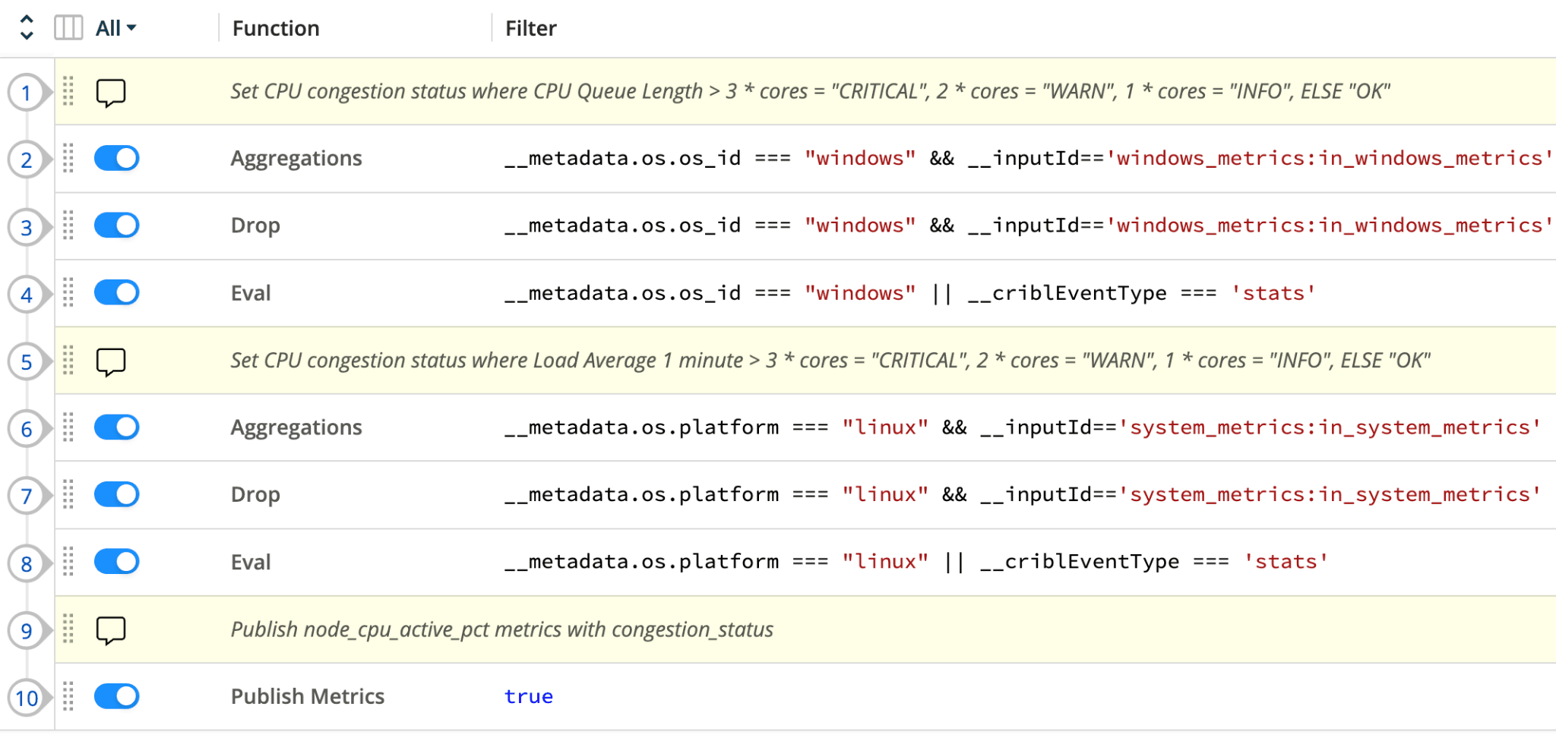Viewport: 1556px width, 738px height.
Task: Open the Load Average comment text row
Action: coord(830,361)
